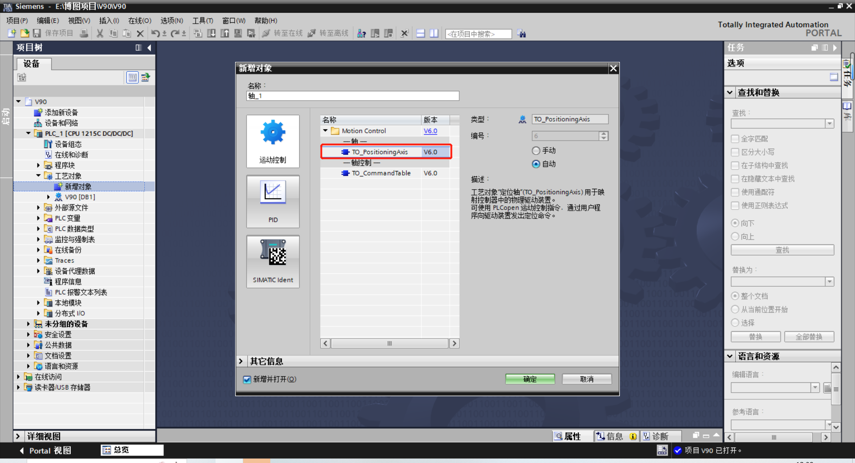The image size is (855, 463).
Task: Open the 替换为 dropdown
Action: coord(829,281)
